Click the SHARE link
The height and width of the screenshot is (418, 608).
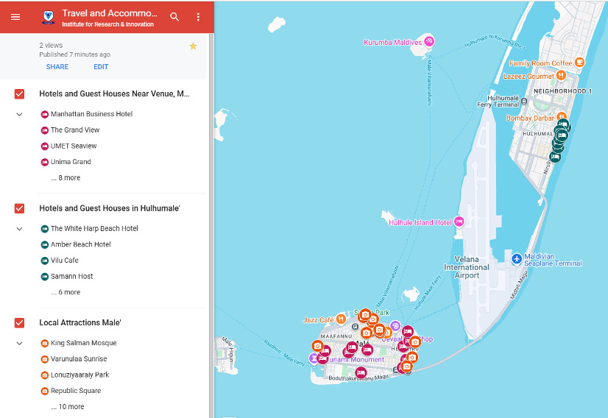57,67
